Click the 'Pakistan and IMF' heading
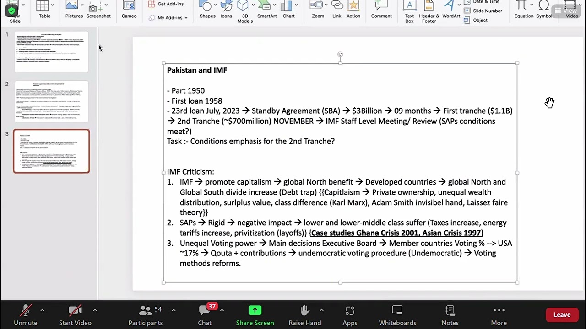 [197, 70]
